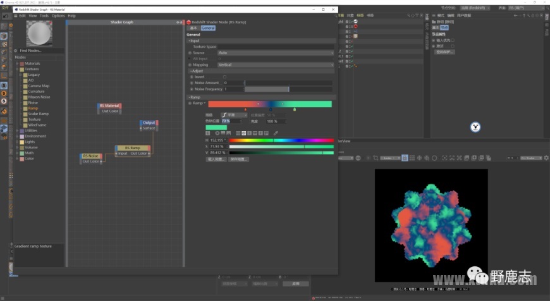The image size is (550, 301).
Task: Open the View menu in Shader Graph
Action: pyautogui.click(x=33, y=16)
